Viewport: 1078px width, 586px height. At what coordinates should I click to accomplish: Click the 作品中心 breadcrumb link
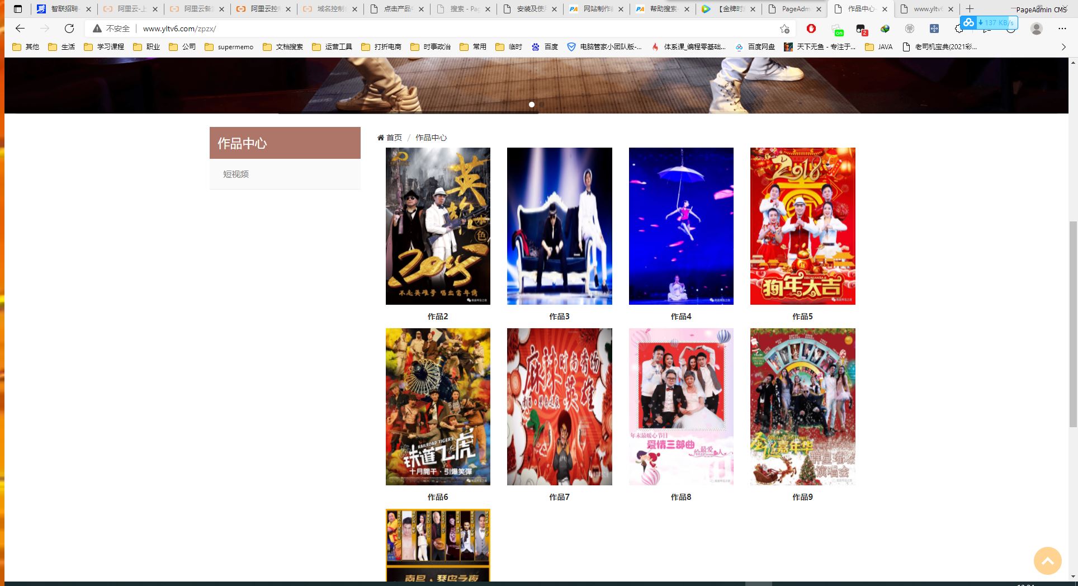click(x=431, y=138)
